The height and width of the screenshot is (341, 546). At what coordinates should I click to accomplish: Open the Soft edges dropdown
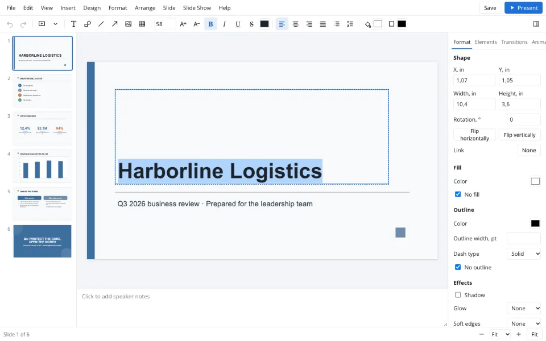pos(524,323)
